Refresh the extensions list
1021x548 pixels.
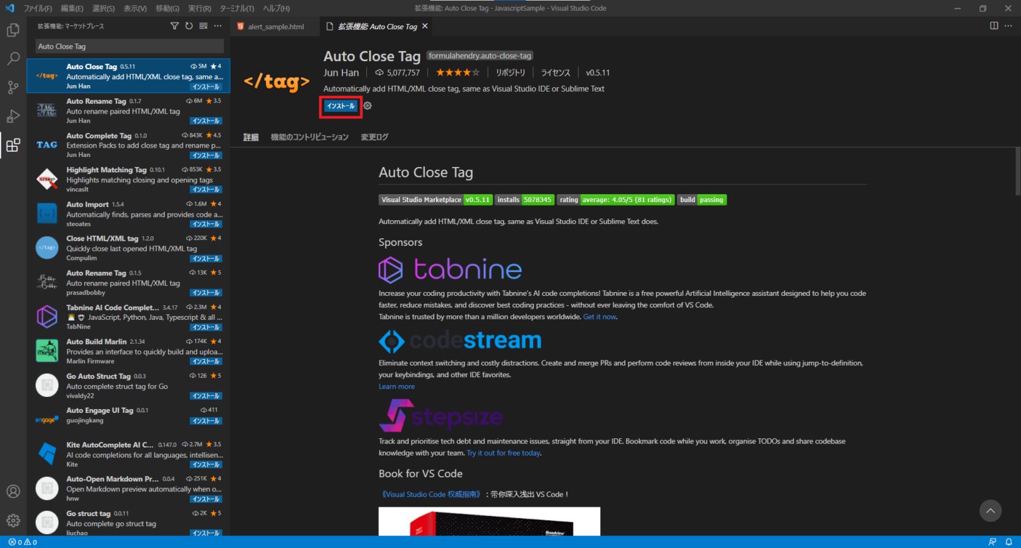189,25
